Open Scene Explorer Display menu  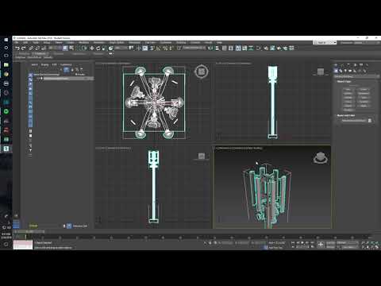(44, 64)
